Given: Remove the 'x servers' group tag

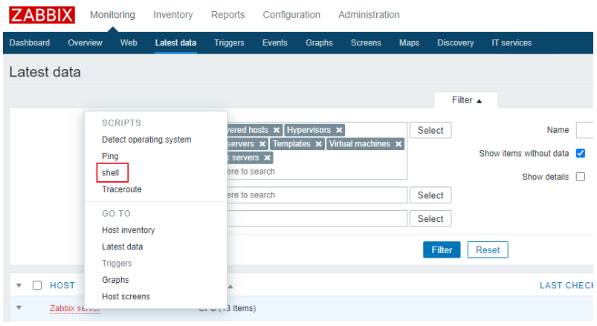Looking at the screenshot, I should [268, 157].
